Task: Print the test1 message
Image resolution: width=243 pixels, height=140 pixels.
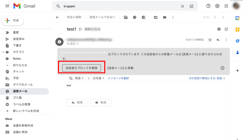Action: tap(219, 29)
